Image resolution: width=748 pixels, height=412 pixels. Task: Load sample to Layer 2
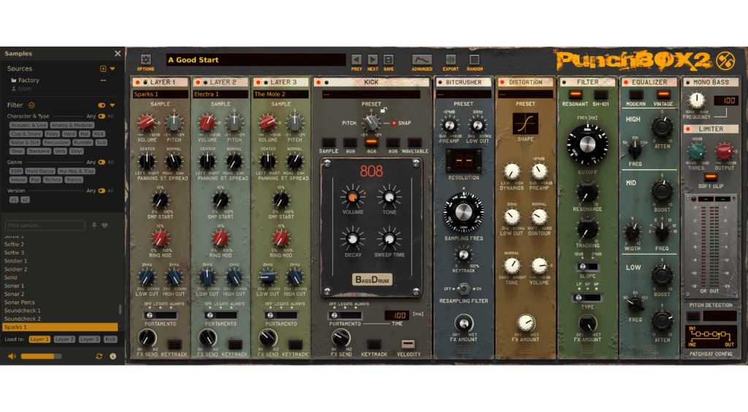tap(64, 339)
